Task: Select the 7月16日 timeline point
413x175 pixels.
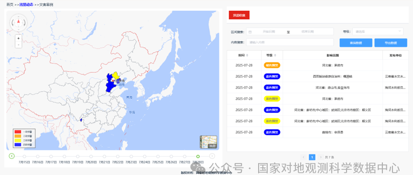Action: click(x=38, y=156)
